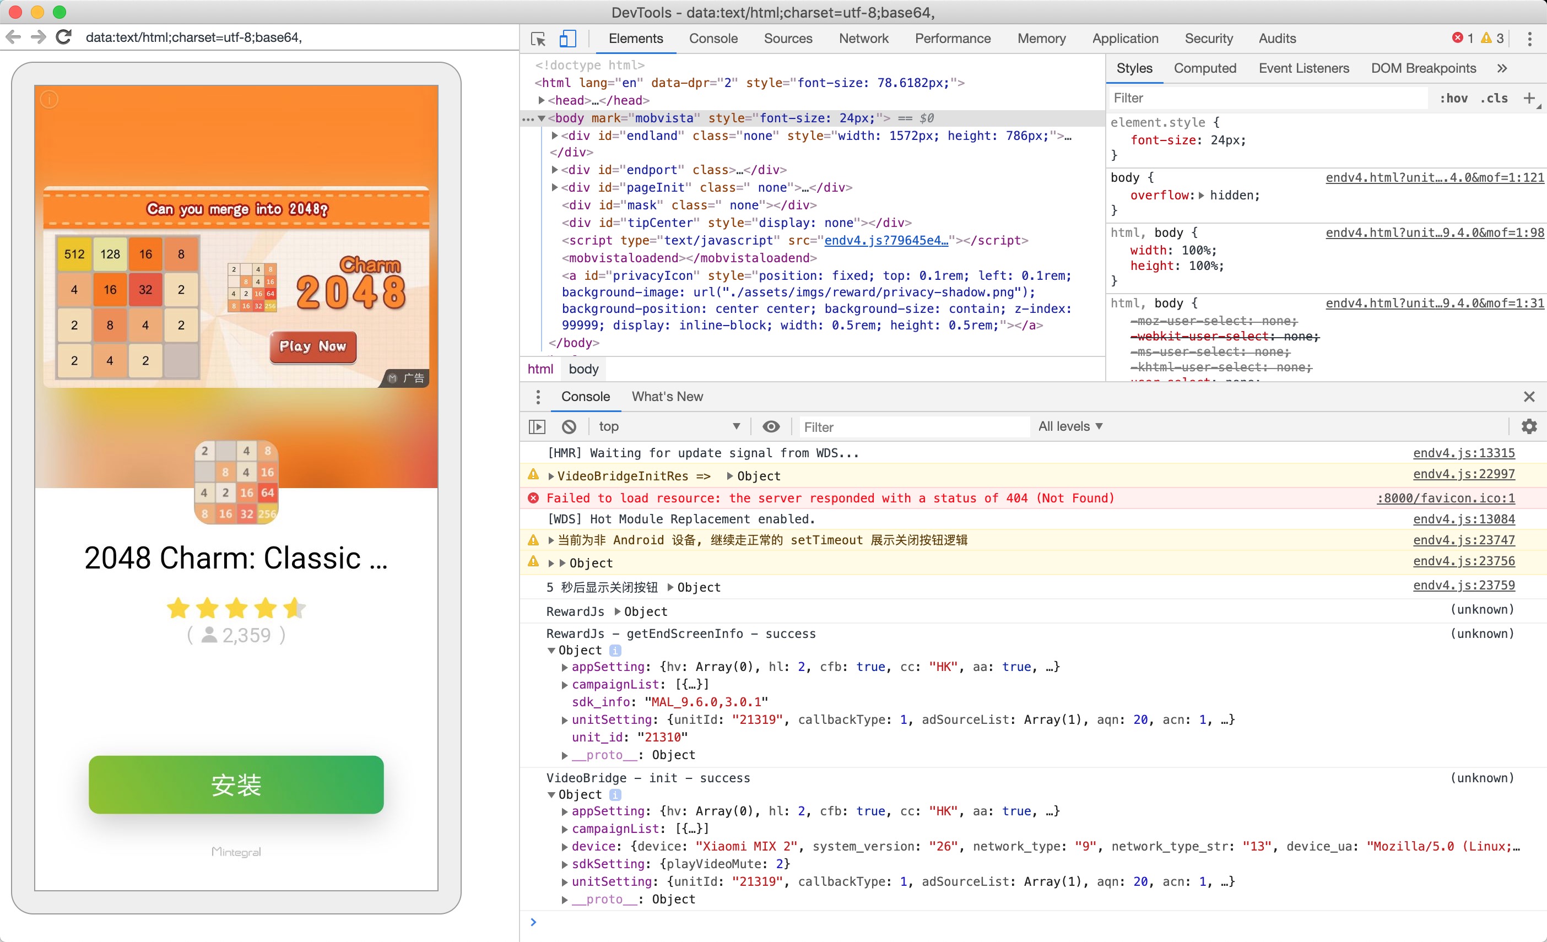
Task: Click the Styles filter input
Action: pyautogui.click(x=1267, y=98)
